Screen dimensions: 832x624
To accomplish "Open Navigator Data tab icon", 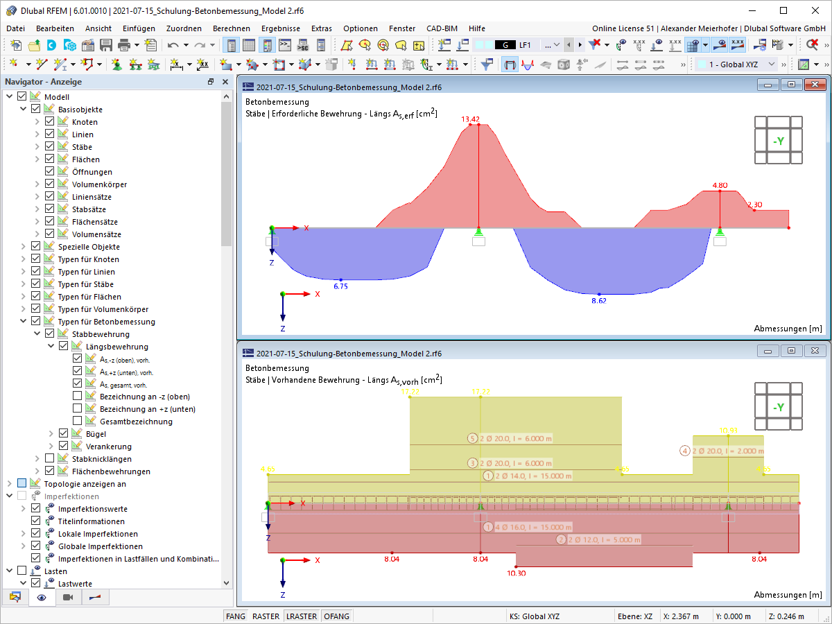I will click(15, 597).
